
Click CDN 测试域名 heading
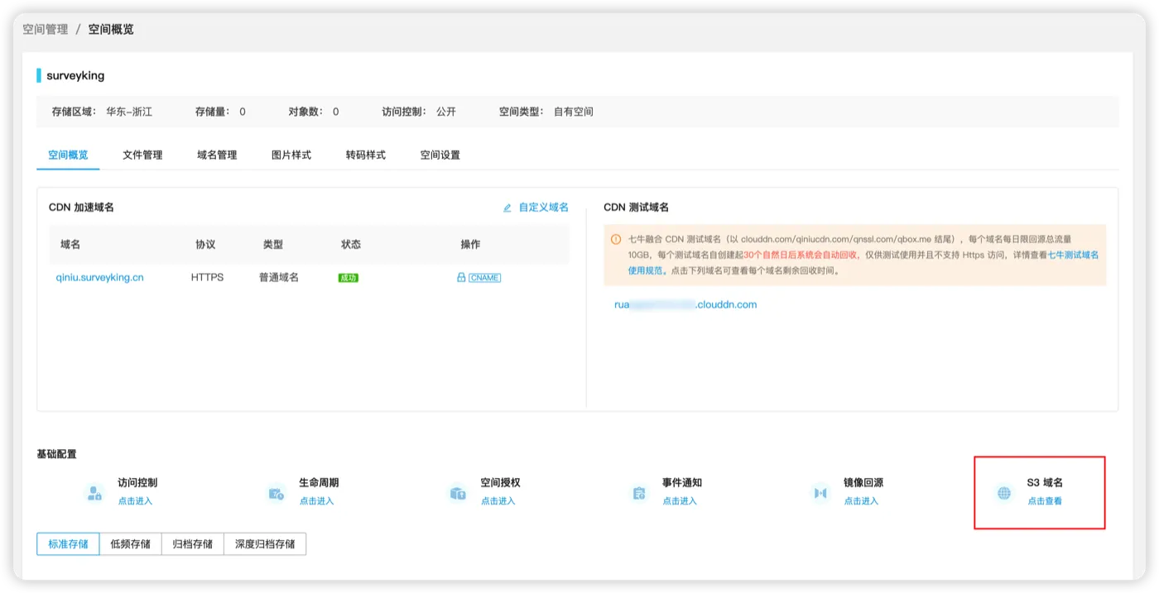(636, 208)
